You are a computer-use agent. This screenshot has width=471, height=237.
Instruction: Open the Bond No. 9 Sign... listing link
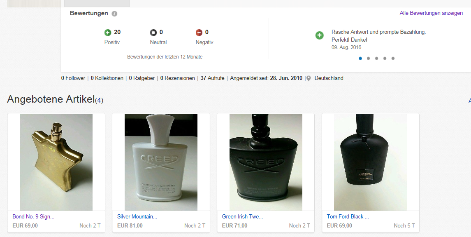click(33, 216)
